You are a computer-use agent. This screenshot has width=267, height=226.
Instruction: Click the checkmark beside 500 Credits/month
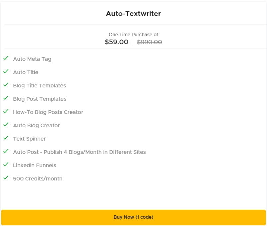point(6,177)
